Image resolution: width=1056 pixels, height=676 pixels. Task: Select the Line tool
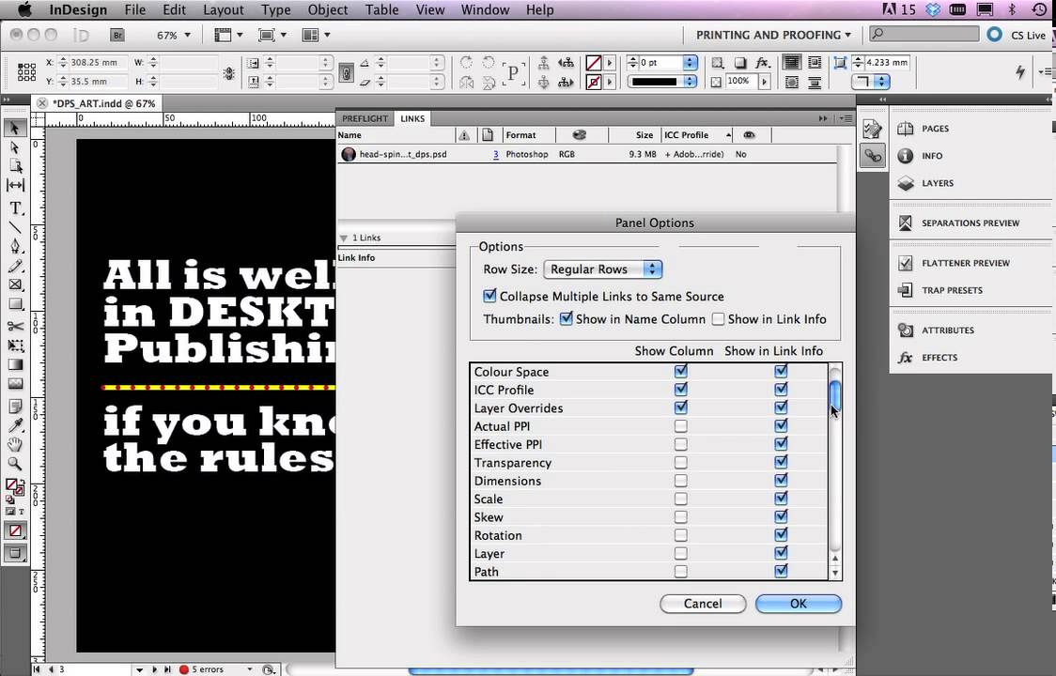click(15, 227)
